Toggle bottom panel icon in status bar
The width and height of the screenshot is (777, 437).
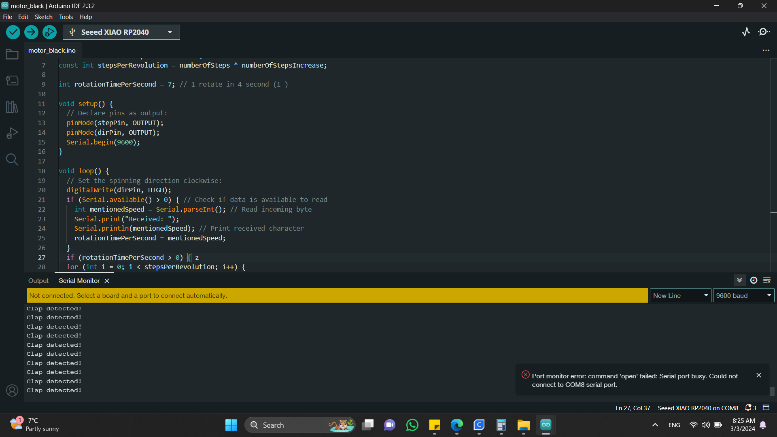tap(766, 408)
